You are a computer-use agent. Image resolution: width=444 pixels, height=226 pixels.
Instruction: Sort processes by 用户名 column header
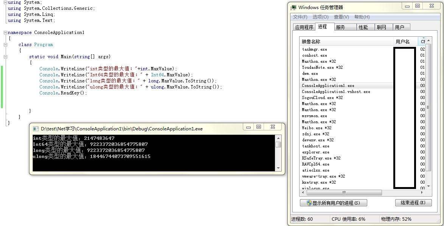pos(405,42)
